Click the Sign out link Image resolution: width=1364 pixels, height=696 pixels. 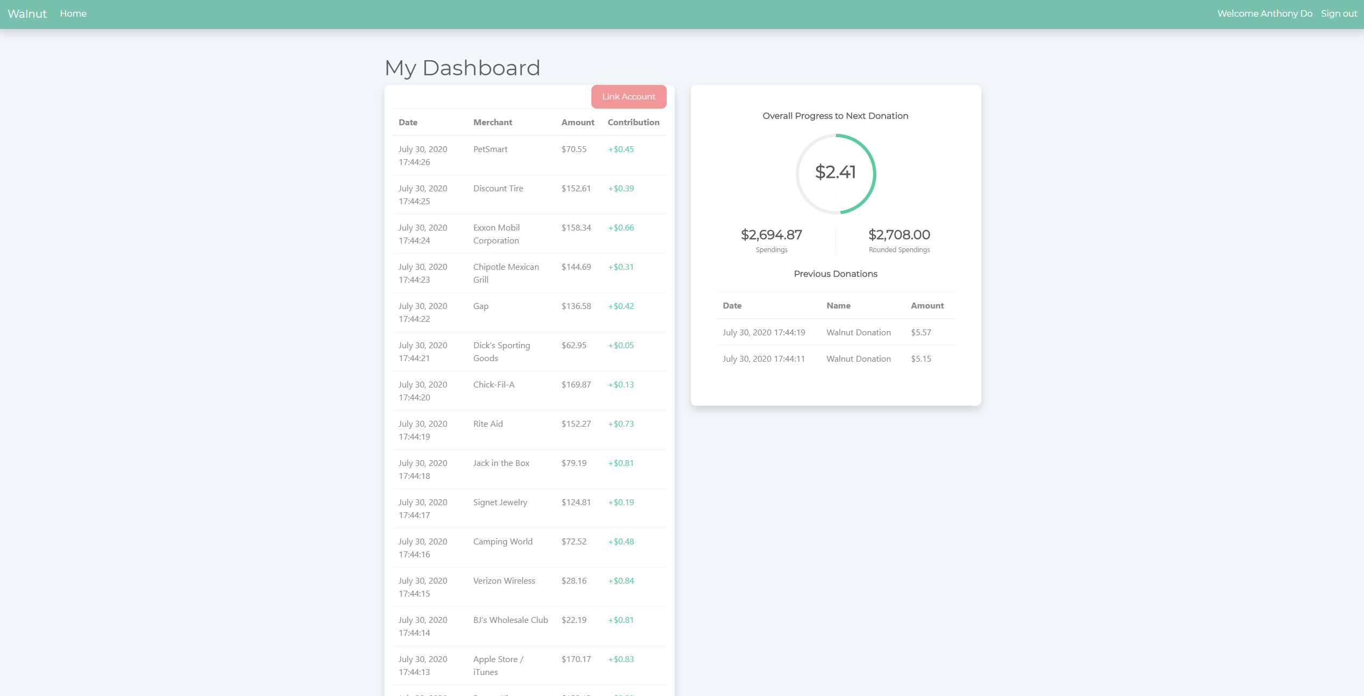(1339, 13)
